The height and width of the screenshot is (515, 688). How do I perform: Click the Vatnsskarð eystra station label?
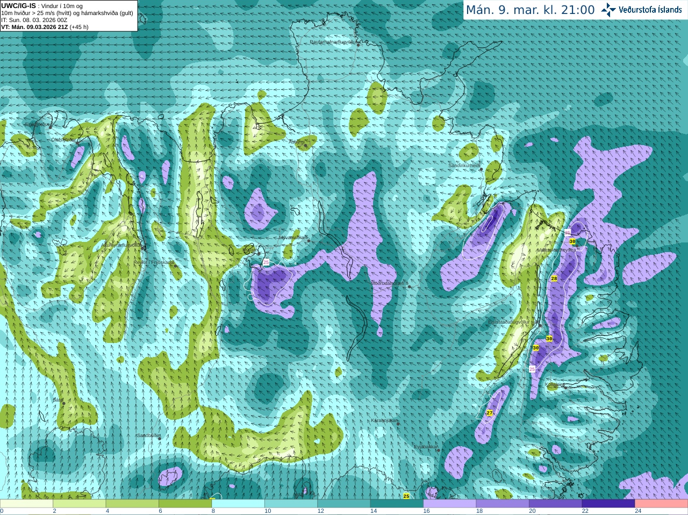pyautogui.click(x=557, y=250)
